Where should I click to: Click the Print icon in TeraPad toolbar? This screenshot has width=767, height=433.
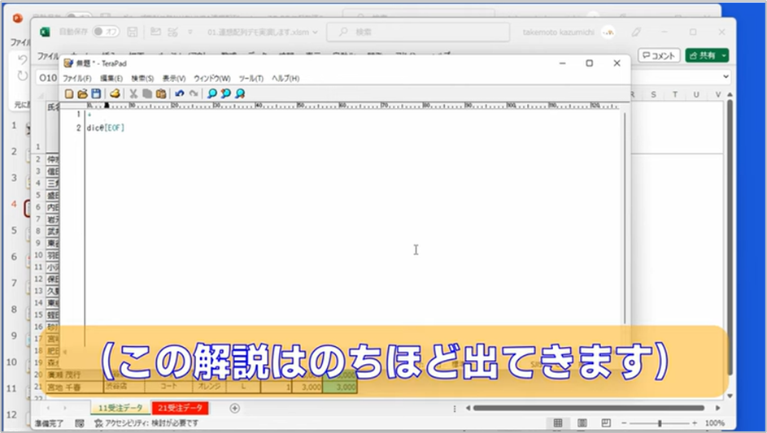click(x=115, y=93)
